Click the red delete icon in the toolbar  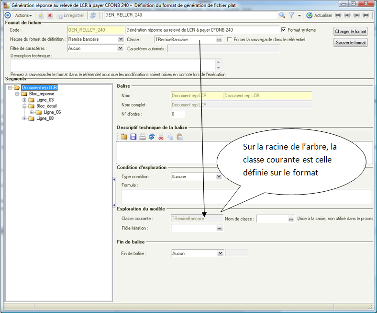pyautogui.click(x=50, y=15)
